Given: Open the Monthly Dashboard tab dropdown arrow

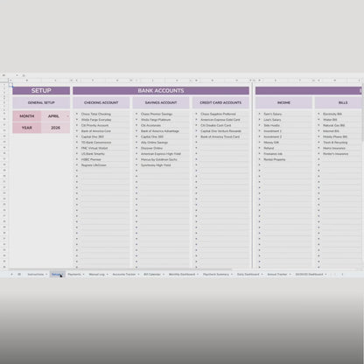Looking at the screenshot, I should (x=198, y=275).
